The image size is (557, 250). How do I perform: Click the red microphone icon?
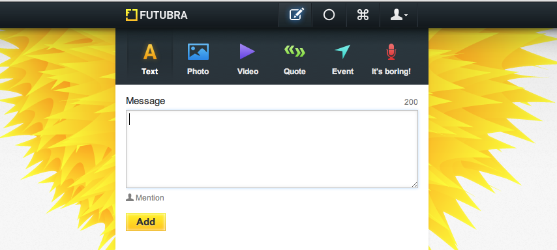(391, 52)
